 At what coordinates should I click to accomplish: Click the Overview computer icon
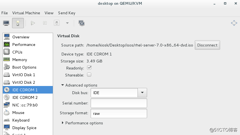[x=7, y=37]
